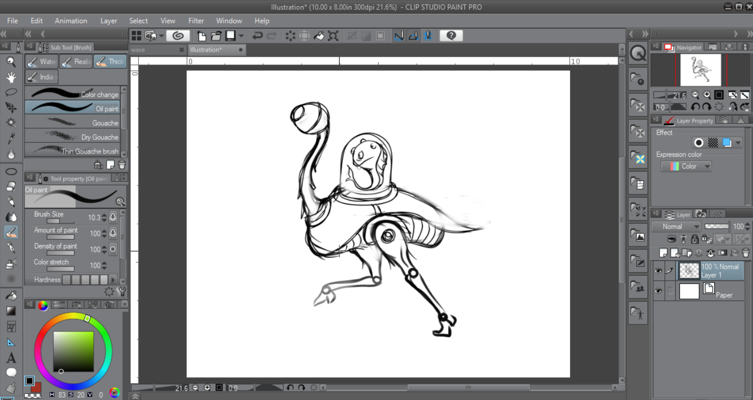Hide Layer 1 using eye icon
The width and height of the screenshot is (753, 400).
pyautogui.click(x=658, y=271)
